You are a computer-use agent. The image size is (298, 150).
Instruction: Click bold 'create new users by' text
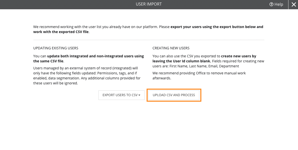pyautogui.click(x=239, y=56)
